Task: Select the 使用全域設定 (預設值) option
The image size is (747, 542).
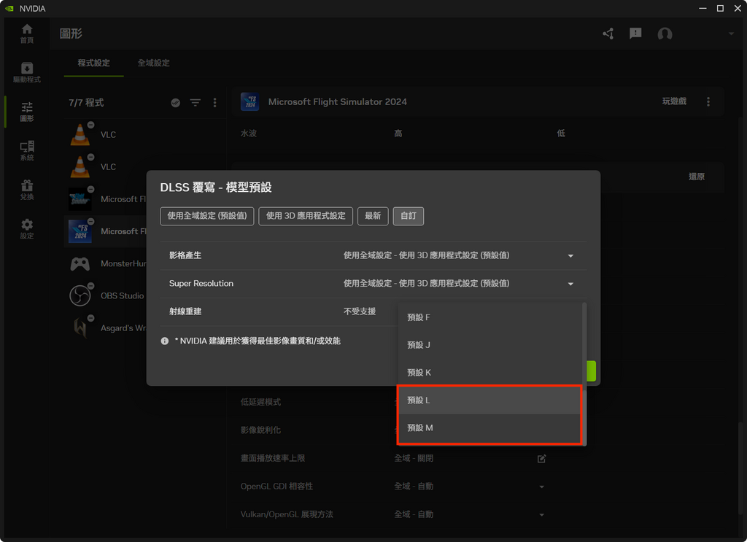Action: click(207, 216)
